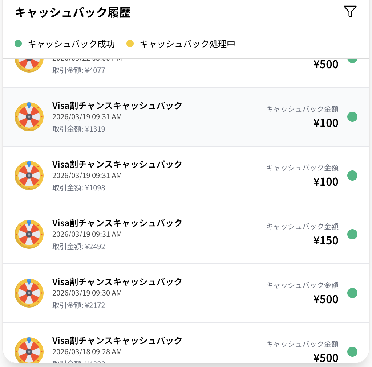Open the Visa割チャンス entry with 取引金額 ¥2492

[117, 223]
